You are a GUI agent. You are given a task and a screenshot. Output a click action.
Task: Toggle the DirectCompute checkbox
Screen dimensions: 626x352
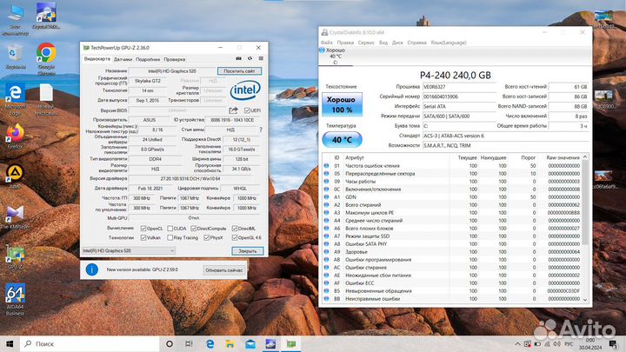click(x=193, y=229)
